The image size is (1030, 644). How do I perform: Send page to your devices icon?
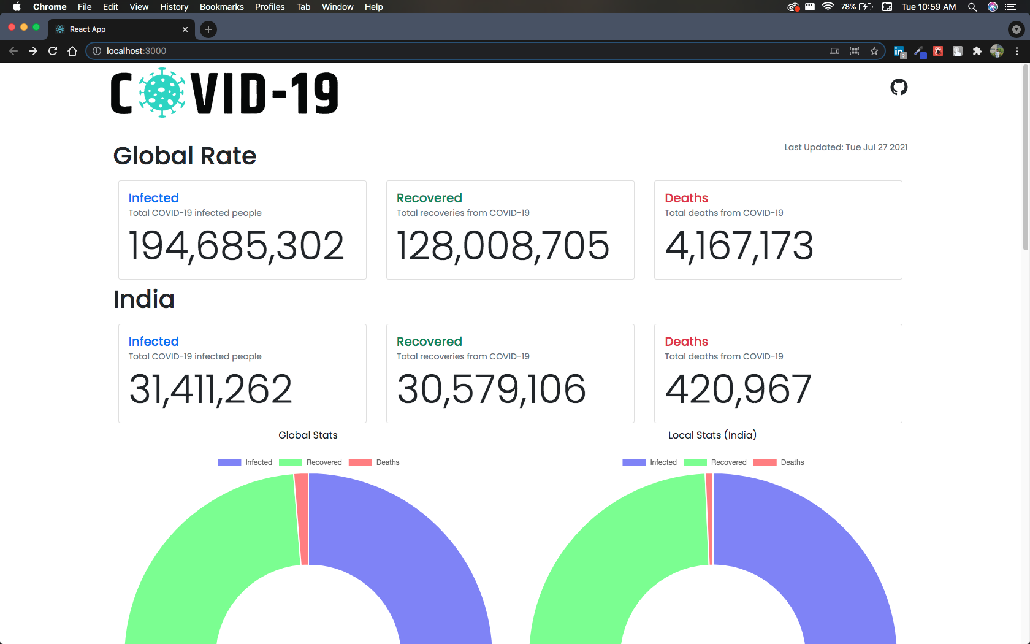click(x=835, y=51)
